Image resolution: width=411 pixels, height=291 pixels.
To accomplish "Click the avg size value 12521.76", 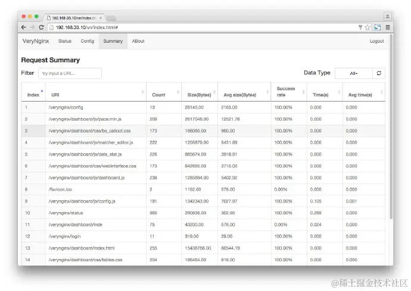I will (231, 119).
